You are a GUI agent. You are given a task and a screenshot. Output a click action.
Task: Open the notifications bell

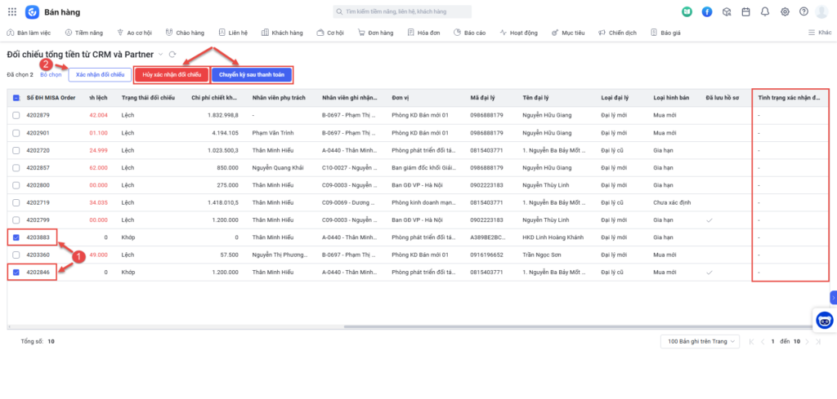765,12
